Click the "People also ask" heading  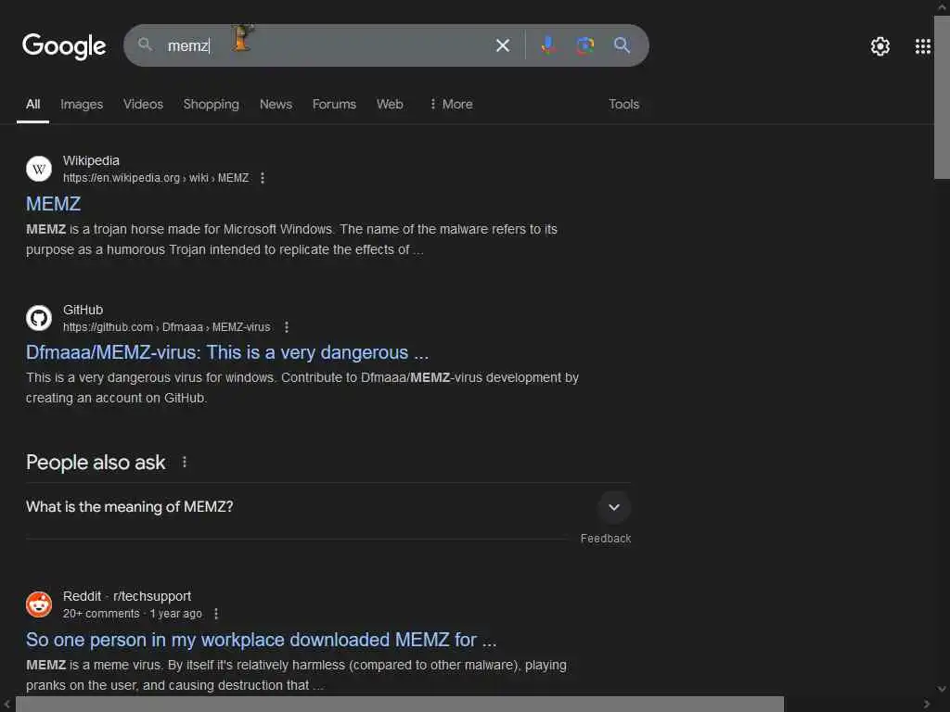click(96, 463)
